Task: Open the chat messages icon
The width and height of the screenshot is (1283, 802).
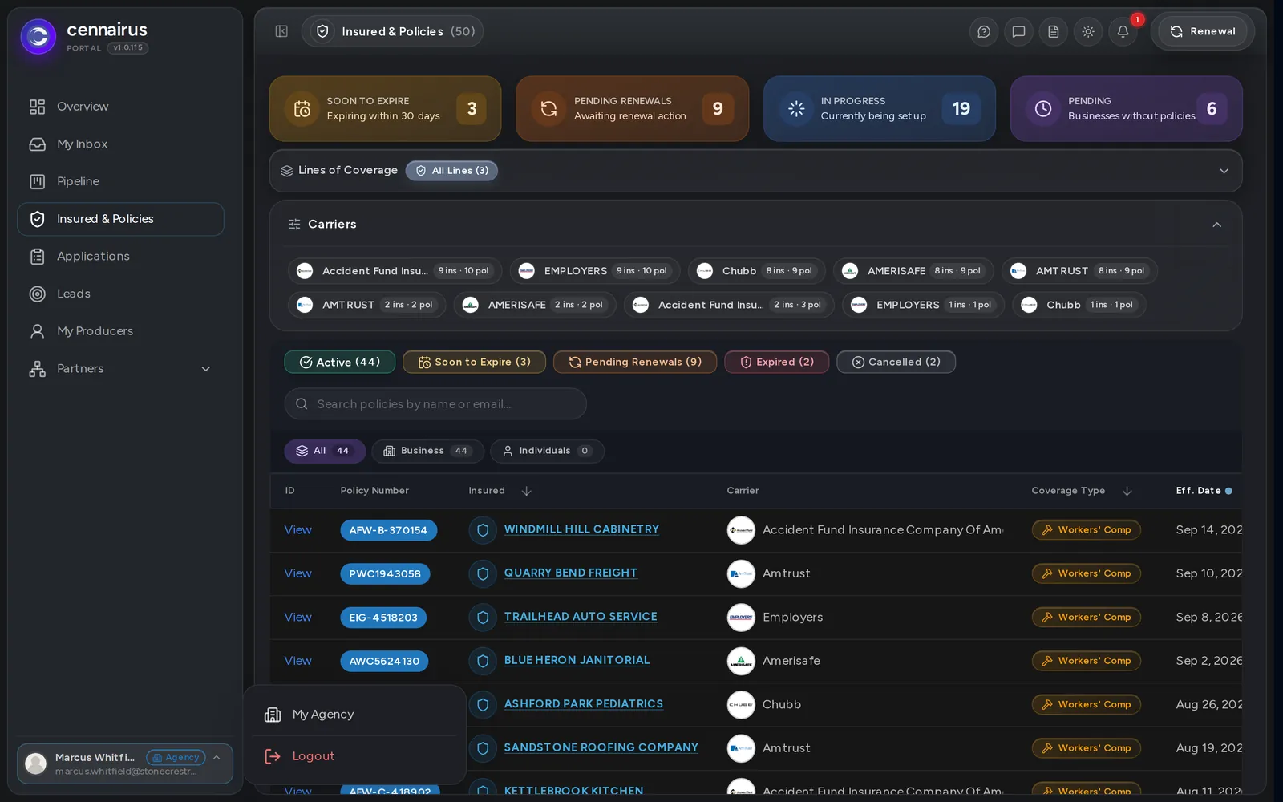Action: (x=1018, y=31)
